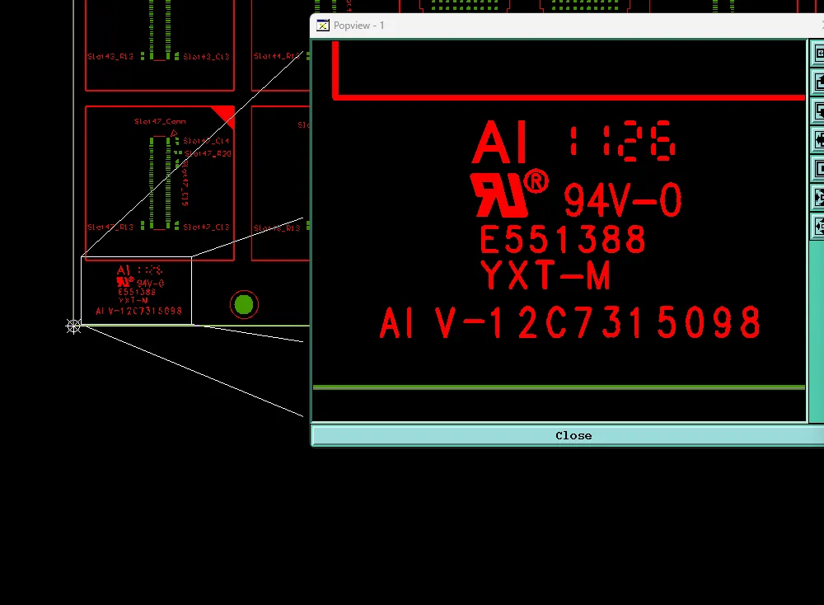Click the Slot47_C14 label
This screenshot has height=605, width=824.
206,141
